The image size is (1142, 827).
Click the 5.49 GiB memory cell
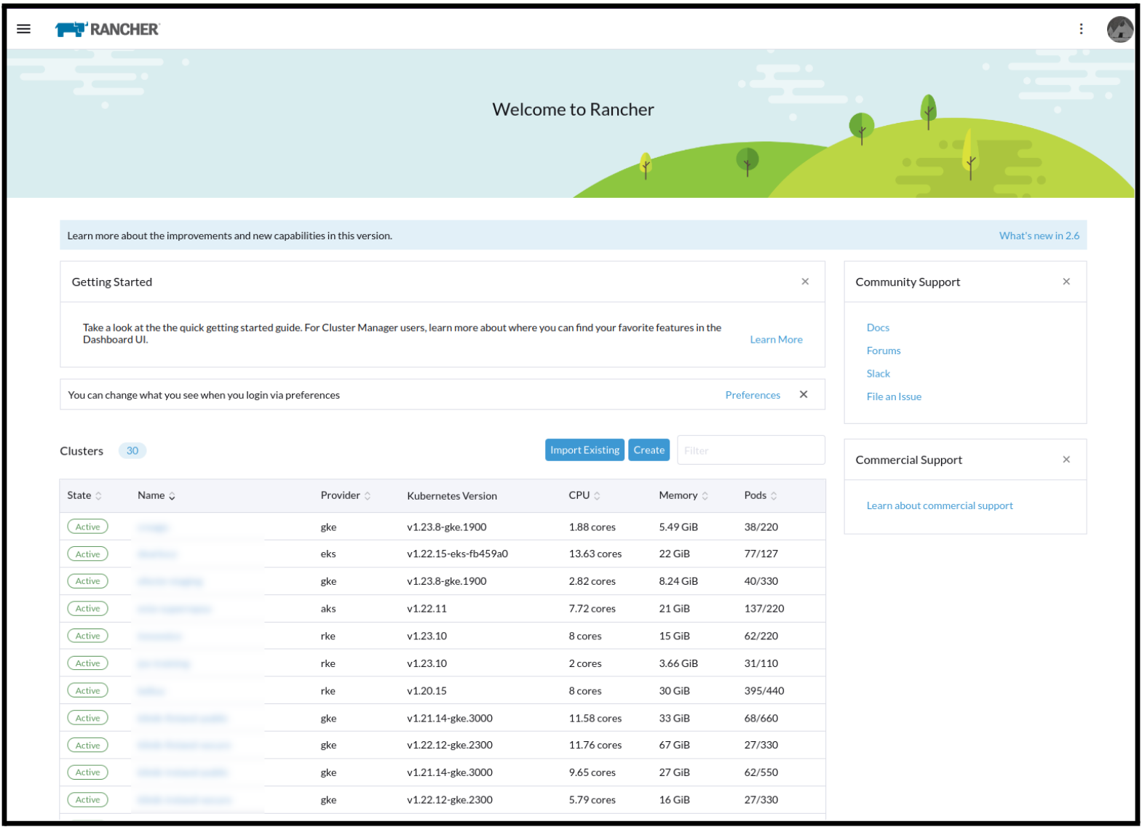[678, 527]
